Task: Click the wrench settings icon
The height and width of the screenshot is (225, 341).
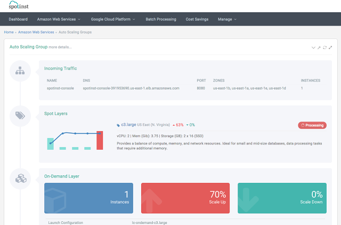Action: coord(319,47)
